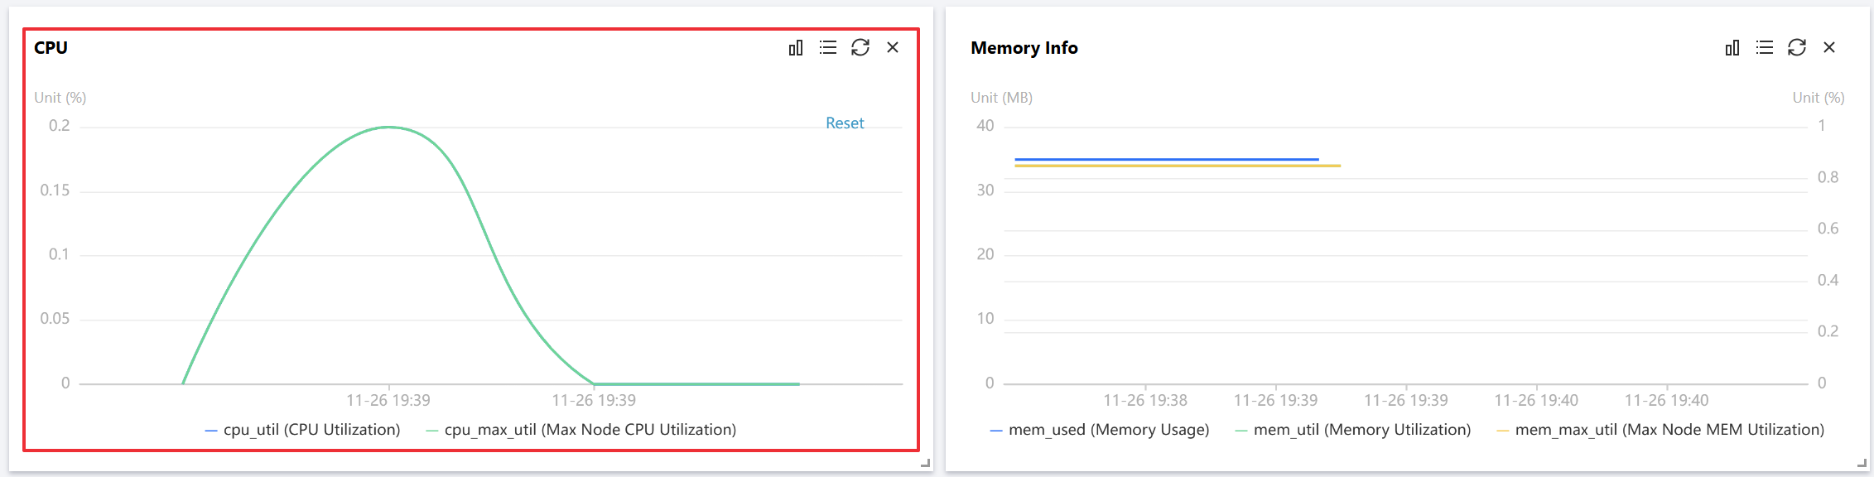Close the CPU panel

[x=893, y=48]
